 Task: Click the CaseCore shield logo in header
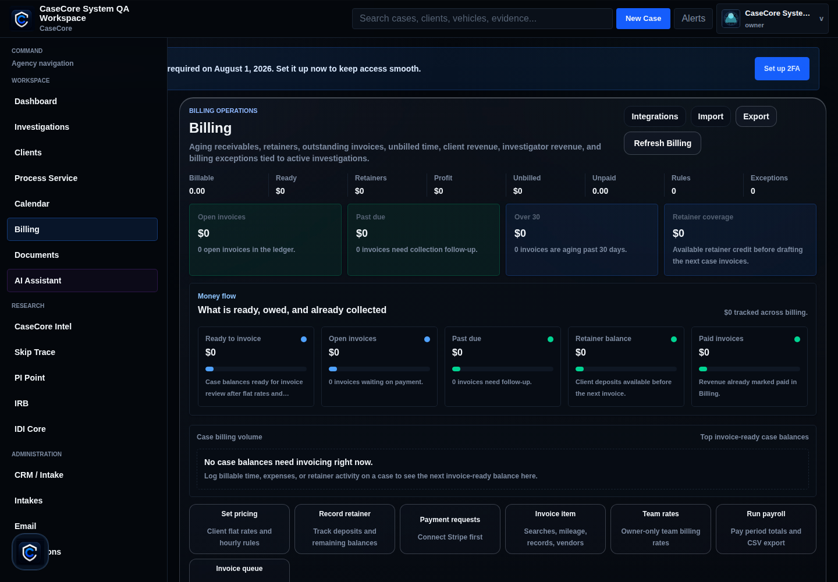coord(22,19)
